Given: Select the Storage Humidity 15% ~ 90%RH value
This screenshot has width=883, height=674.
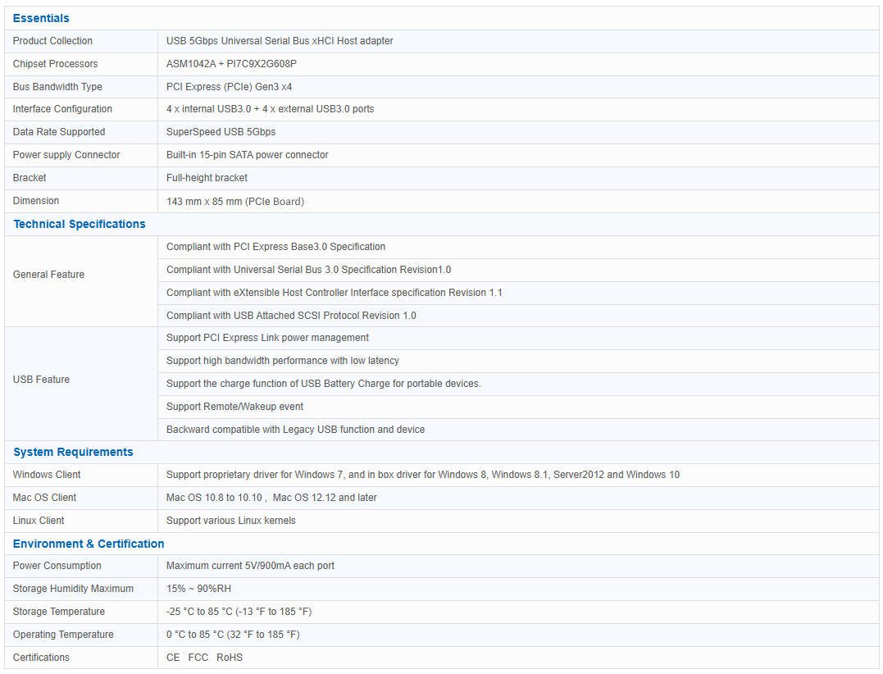Looking at the screenshot, I should pos(198,589).
